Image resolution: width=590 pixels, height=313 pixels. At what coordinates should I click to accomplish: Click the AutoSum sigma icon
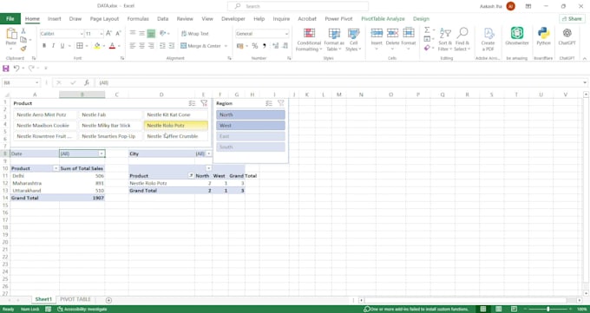click(x=427, y=29)
